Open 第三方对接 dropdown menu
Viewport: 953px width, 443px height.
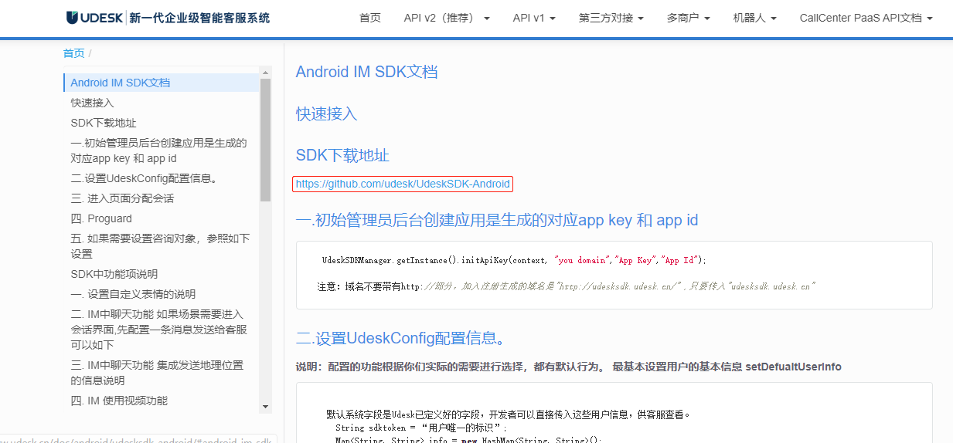click(x=611, y=18)
